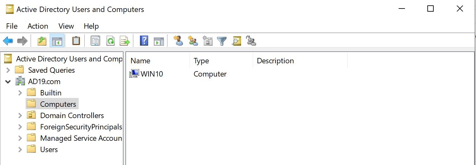
Task: Select the Managed Service Accounts container
Action: pyautogui.click(x=81, y=138)
